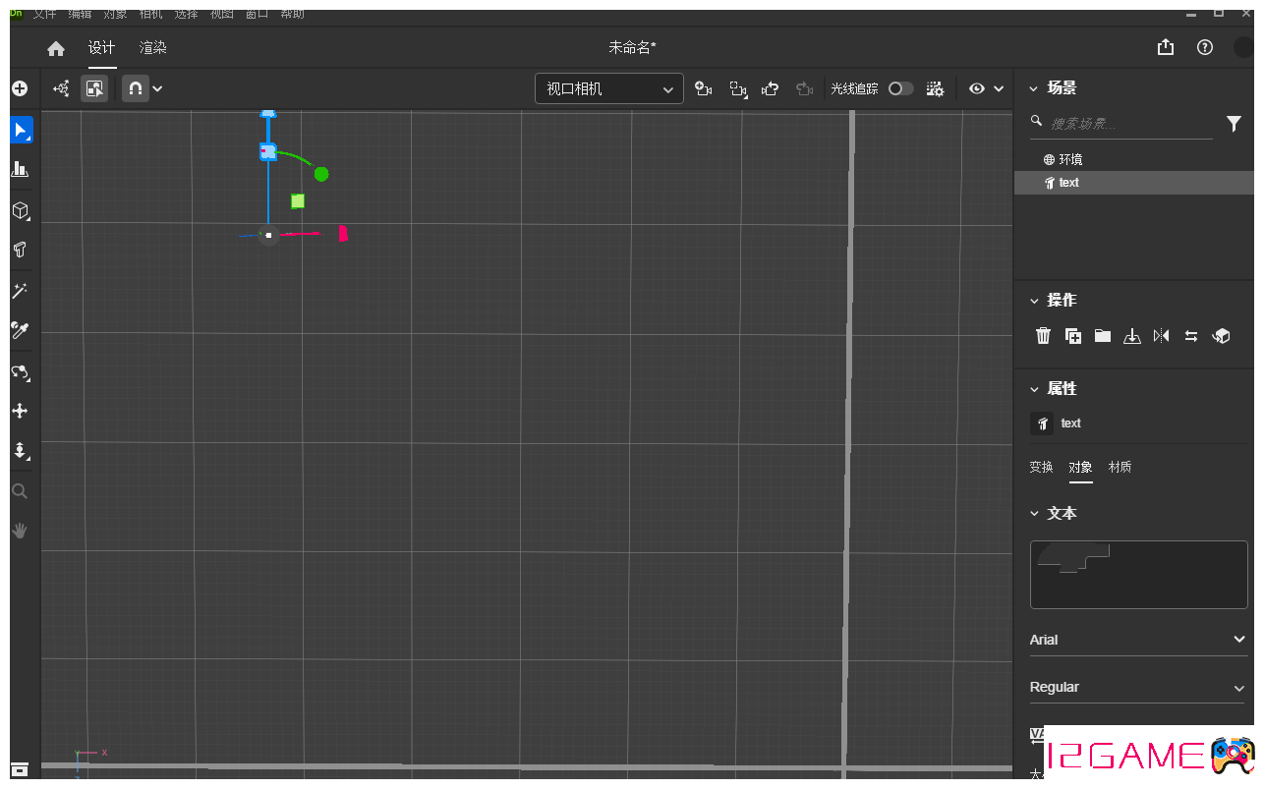Click the share export icon at top right
Screen dimensions: 1264x789
click(x=1166, y=47)
